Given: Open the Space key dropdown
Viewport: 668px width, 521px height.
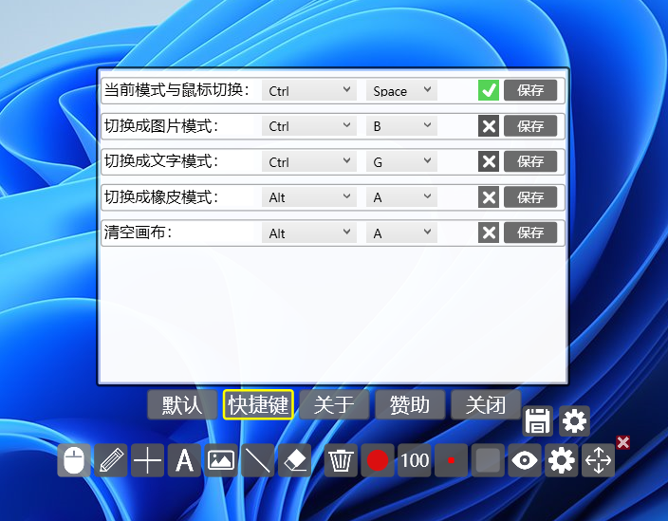Looking at the screenshot, I should click(401, 90).
